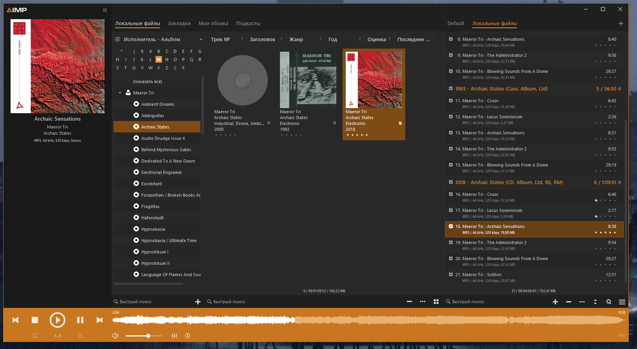
Task: Expand the 2000 album card chevron
Action: 269,123
